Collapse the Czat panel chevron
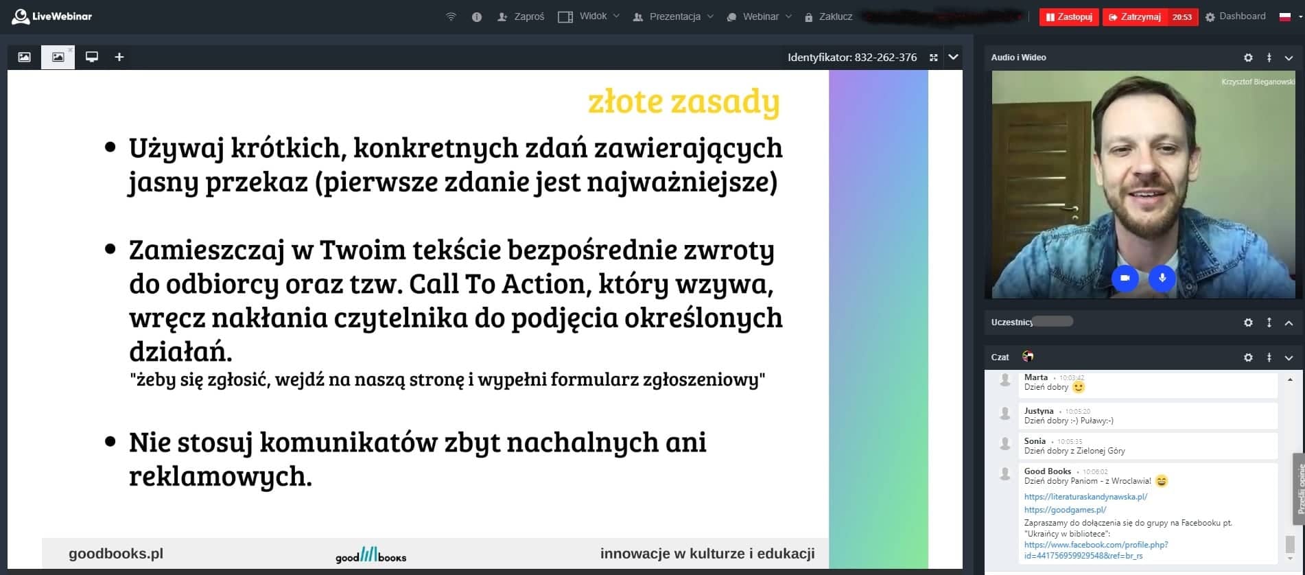This screenshot has width=1305, height=575. click(1289, 357)
